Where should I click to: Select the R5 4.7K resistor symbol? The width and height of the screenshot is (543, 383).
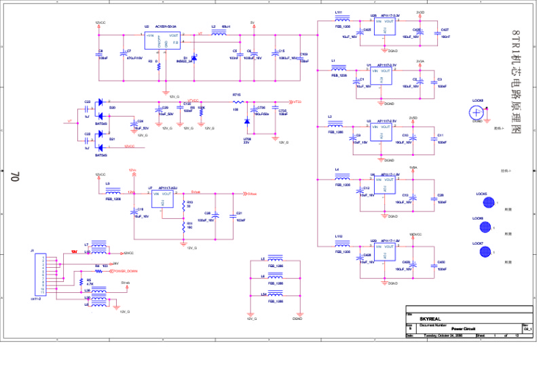click(x=81, y=282)
